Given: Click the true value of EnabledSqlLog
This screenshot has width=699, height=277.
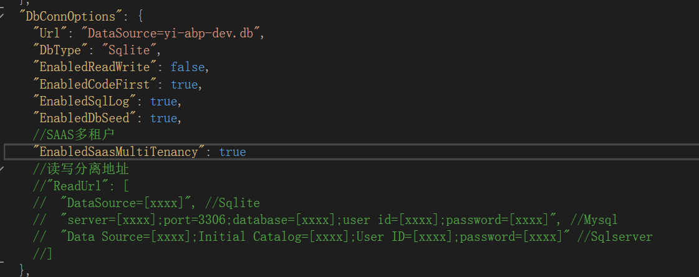Looking at the screenshot, I should pyautogui.click(x=163, y=101).
